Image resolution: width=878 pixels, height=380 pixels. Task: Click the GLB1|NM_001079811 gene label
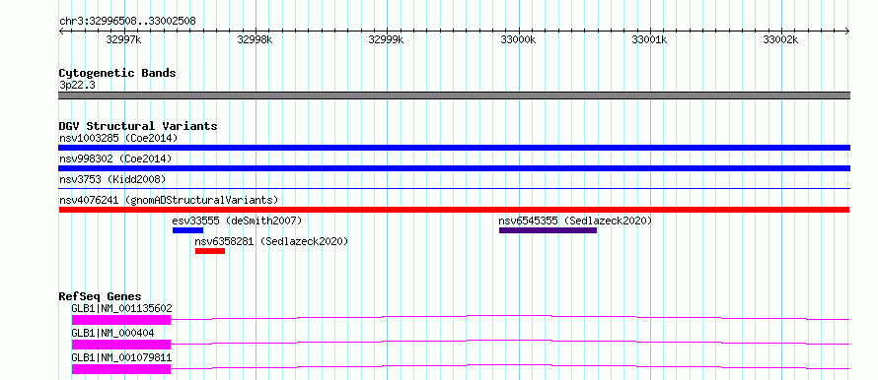pos(121,357)
